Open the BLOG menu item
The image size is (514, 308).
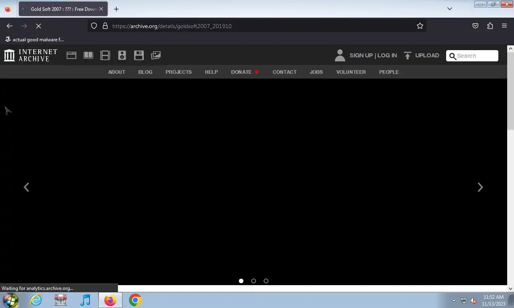[x=145, y=72]
